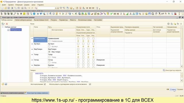
Task: Switch to Ресурсы tab
Action: coord(54,20)
